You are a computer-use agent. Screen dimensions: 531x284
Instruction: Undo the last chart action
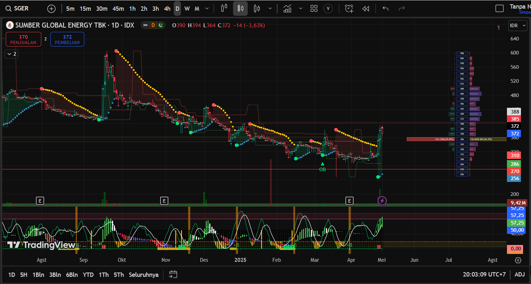coord(385,9)
